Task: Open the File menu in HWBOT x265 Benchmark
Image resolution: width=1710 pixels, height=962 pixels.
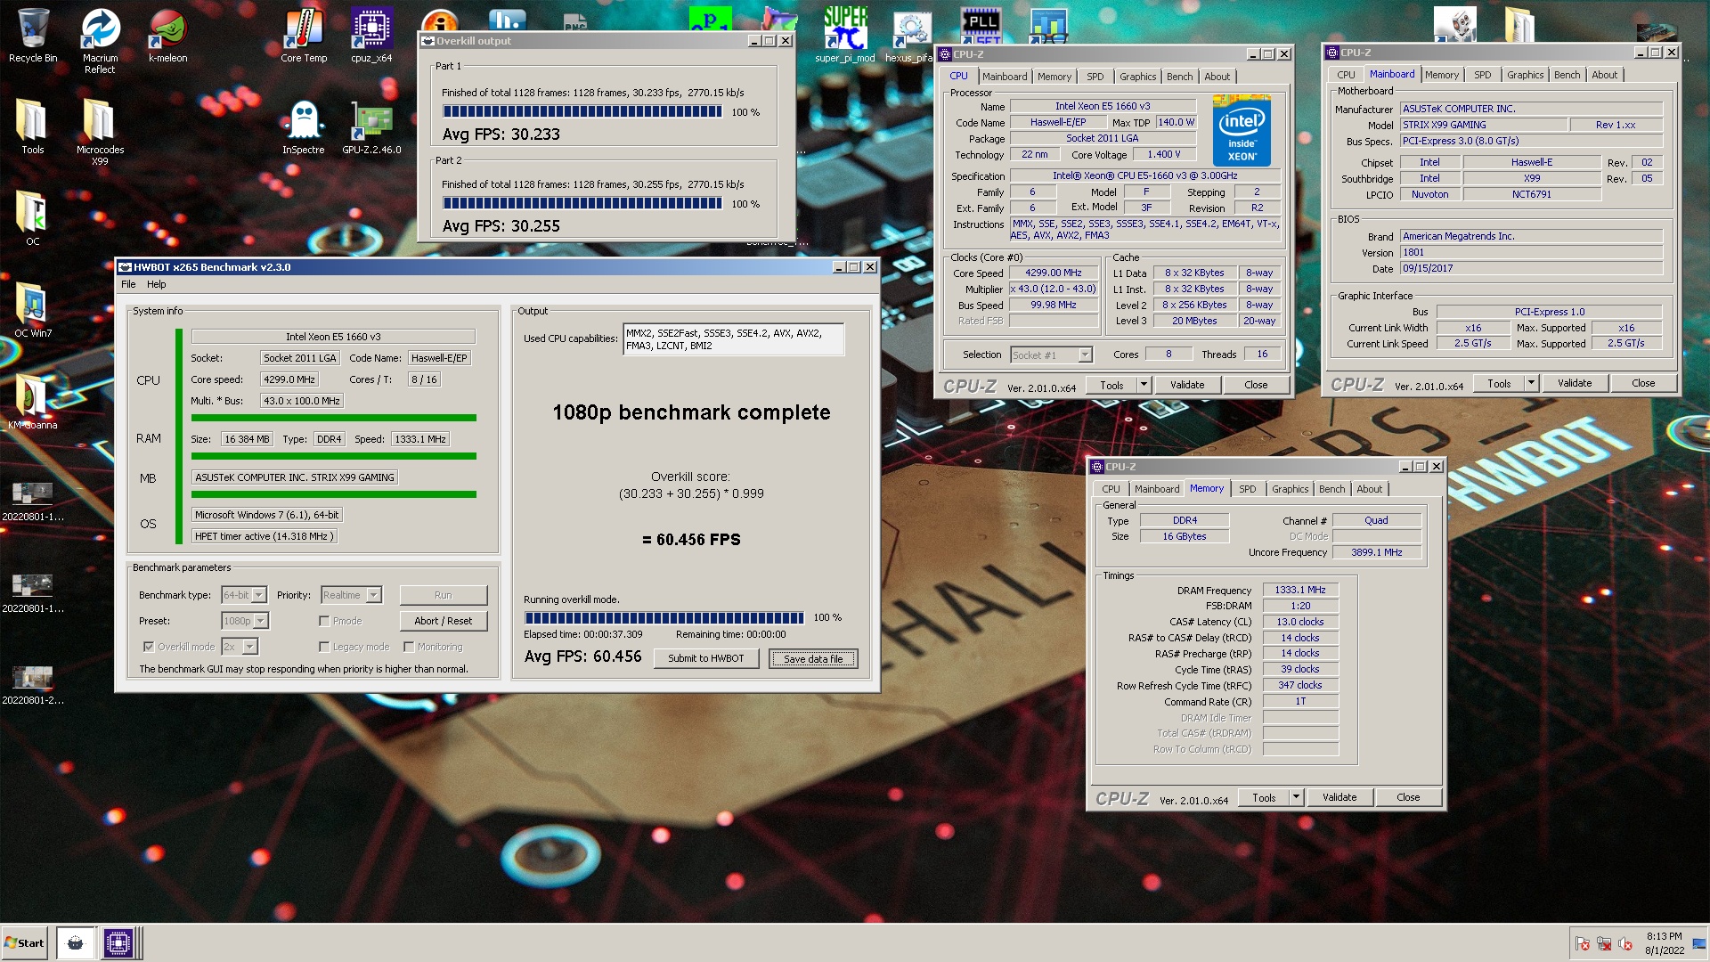Action: (x=128, y=284)
